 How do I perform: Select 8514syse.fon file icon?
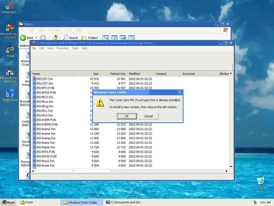[34, 165]
